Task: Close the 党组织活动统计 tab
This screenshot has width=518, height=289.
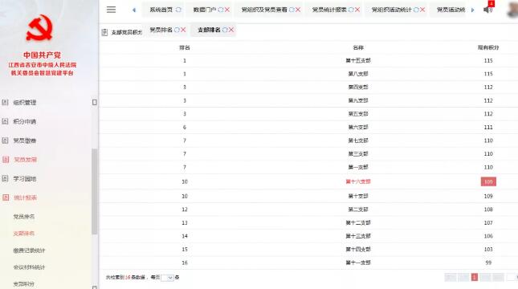Action: pos(422,10)
